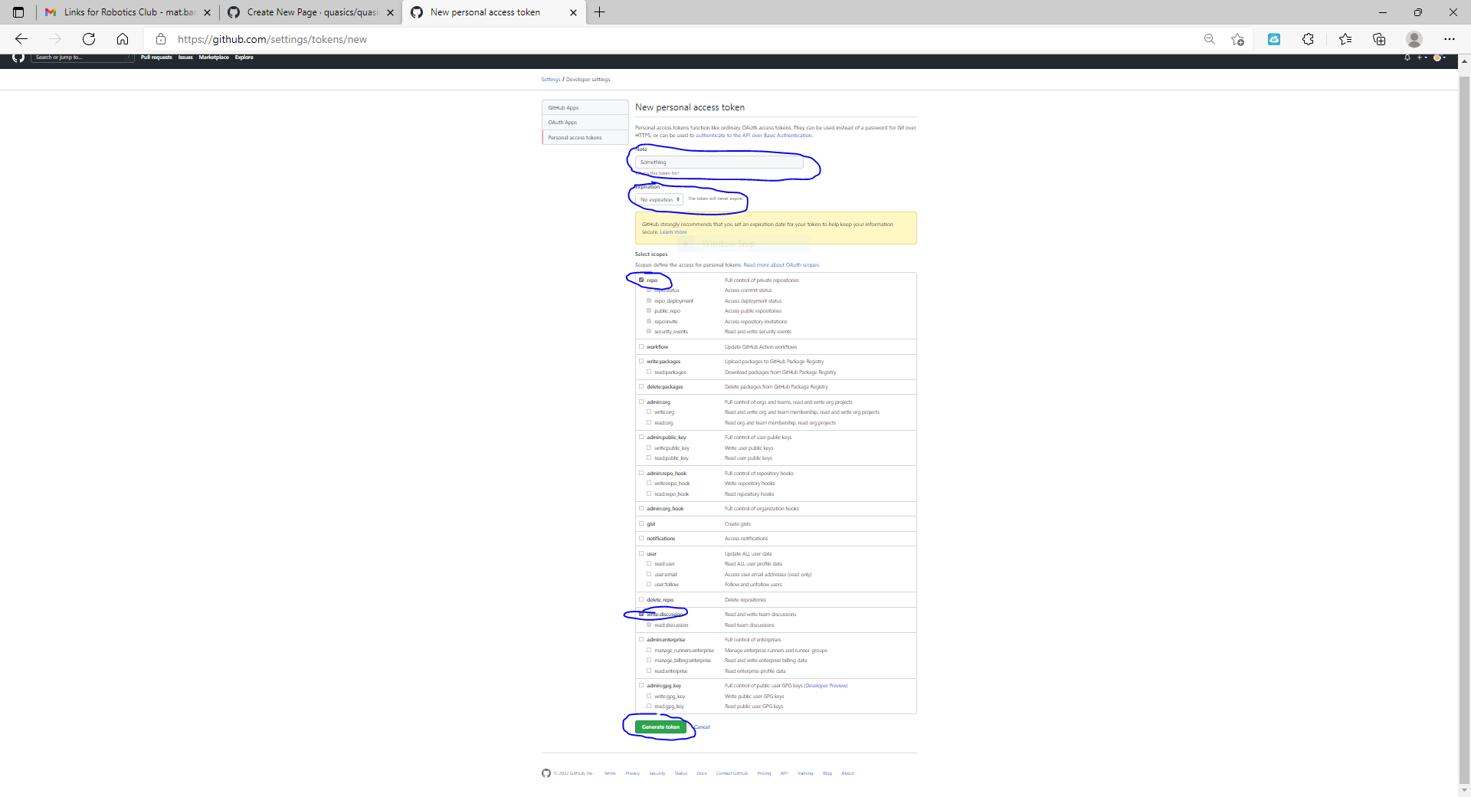This screenshot has height=797, width=1471.
Task: Click the Note input containing Something
Action: pos(719,162)
